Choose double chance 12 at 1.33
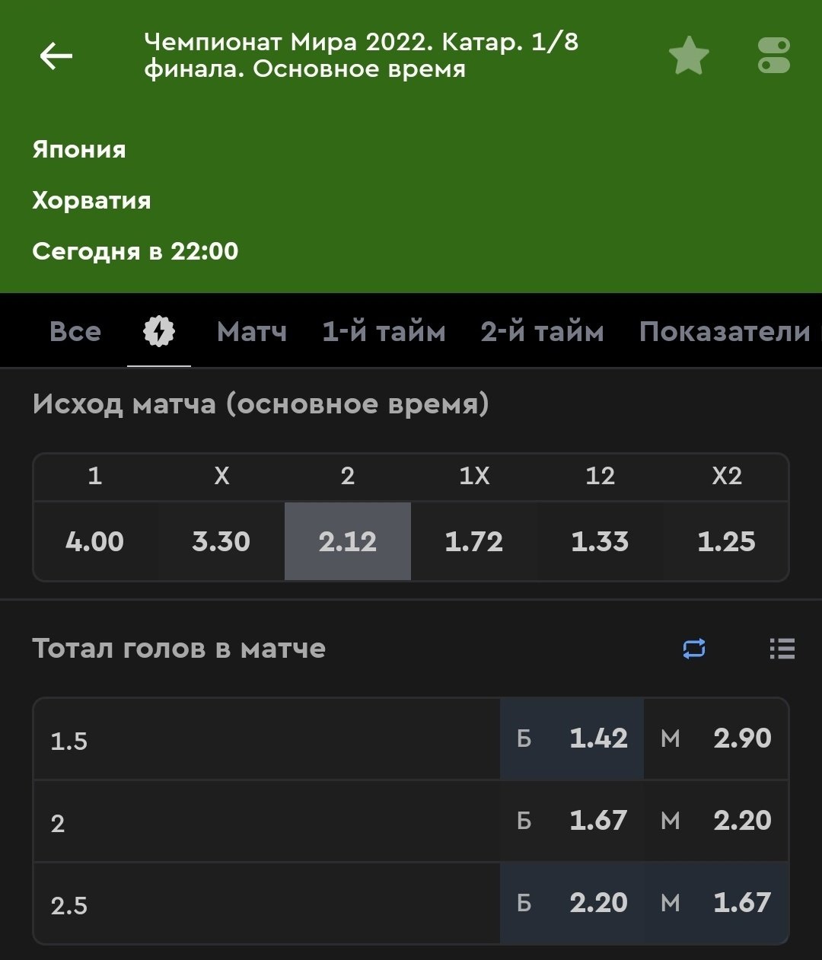Screen dimensions: 822x960 point(601,541)
